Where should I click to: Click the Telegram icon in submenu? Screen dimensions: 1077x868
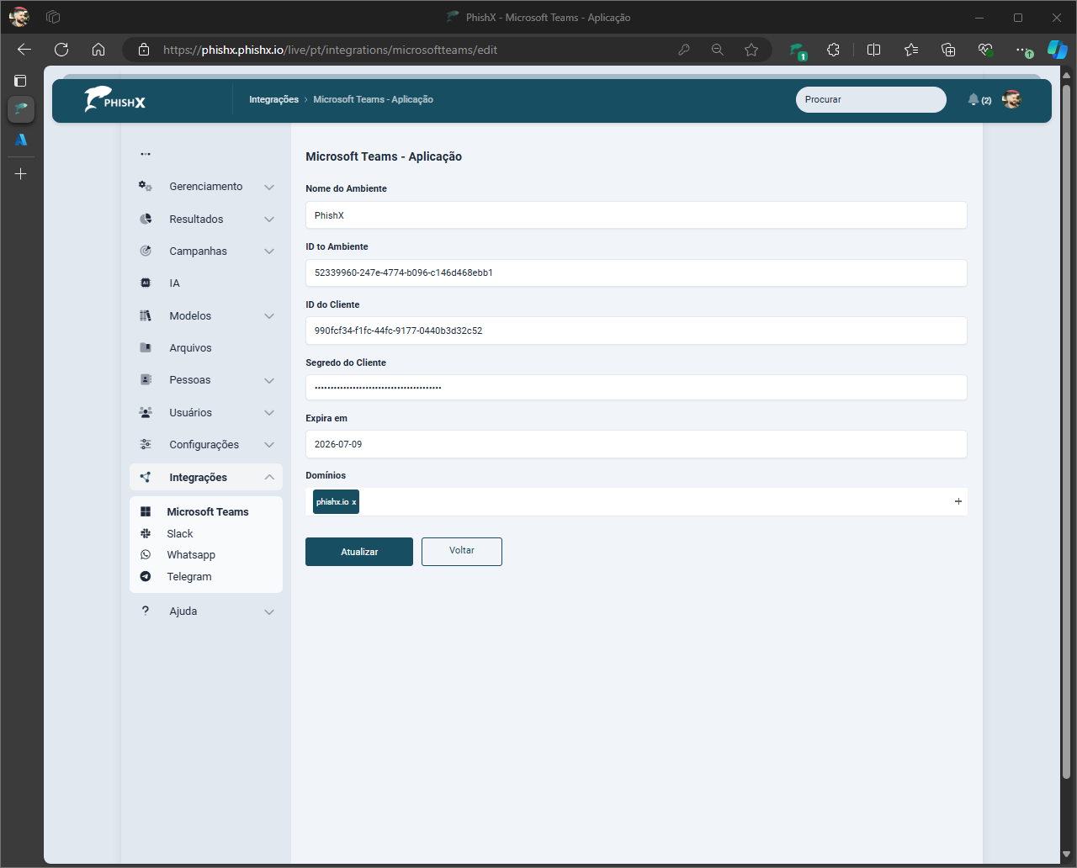(x=146, y=576)
